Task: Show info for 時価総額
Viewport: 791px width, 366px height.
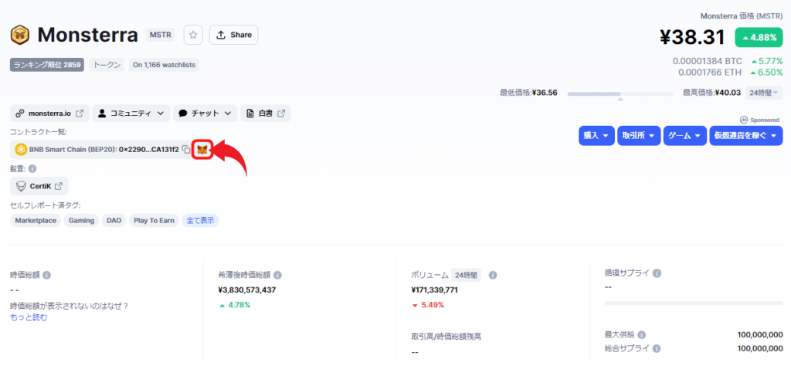Action: 46,275
